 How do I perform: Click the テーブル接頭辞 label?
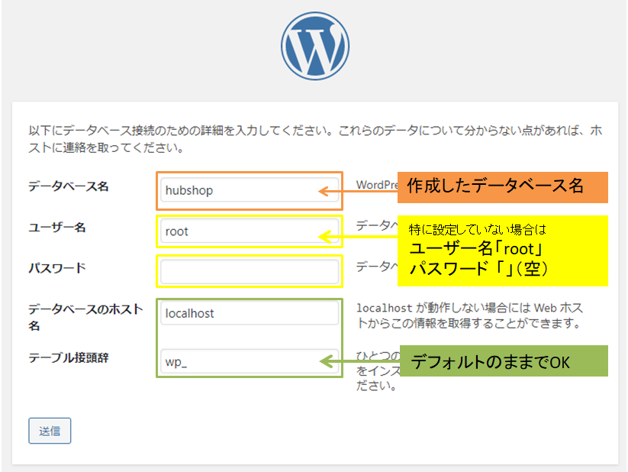[x=69, y=357]
